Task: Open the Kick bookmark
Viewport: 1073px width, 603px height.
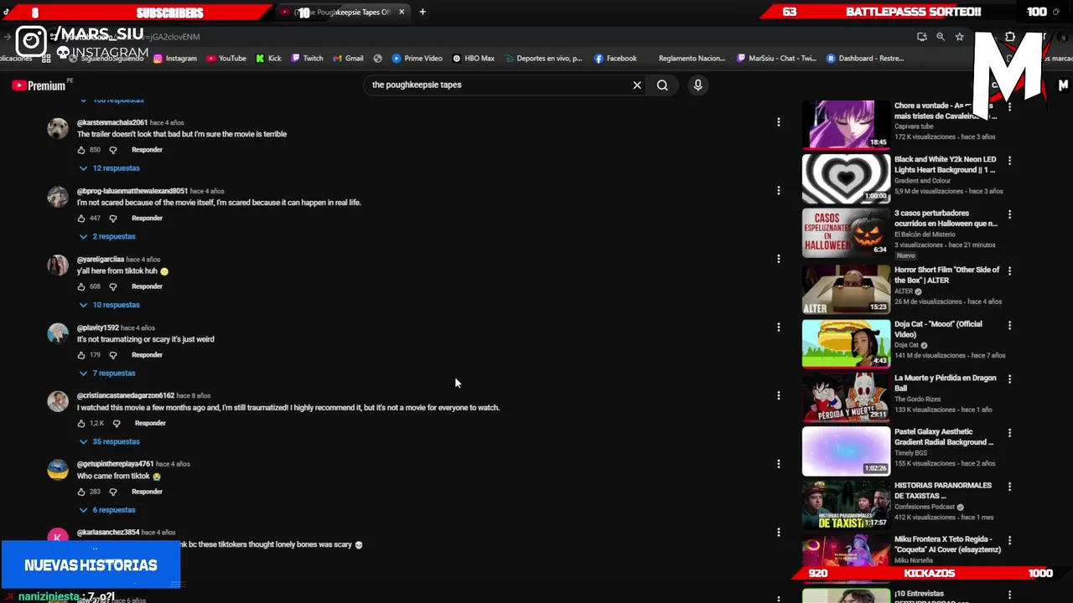Action: [x=269, y=59]
